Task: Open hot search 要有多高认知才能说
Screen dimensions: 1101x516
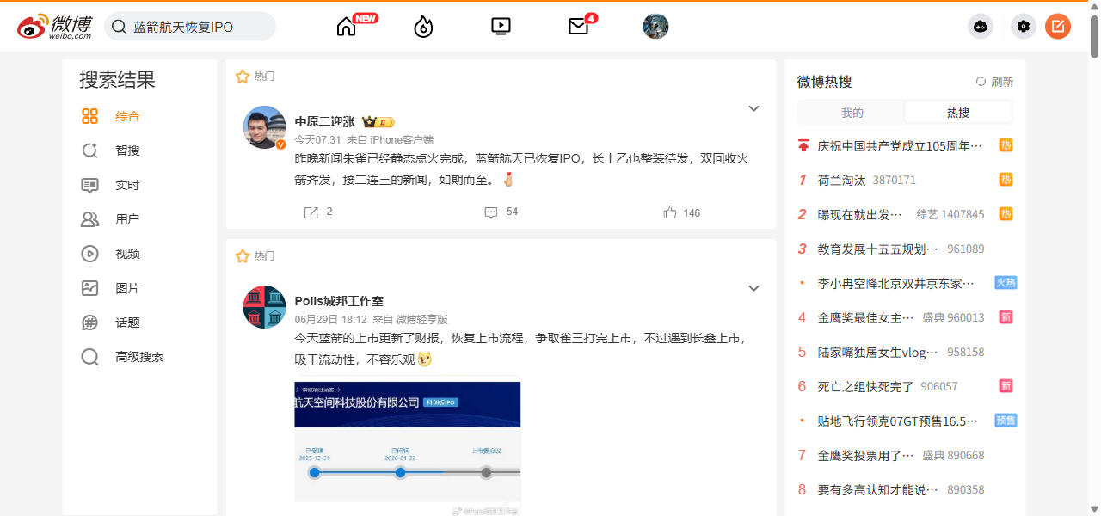Action: pos(877,490)
